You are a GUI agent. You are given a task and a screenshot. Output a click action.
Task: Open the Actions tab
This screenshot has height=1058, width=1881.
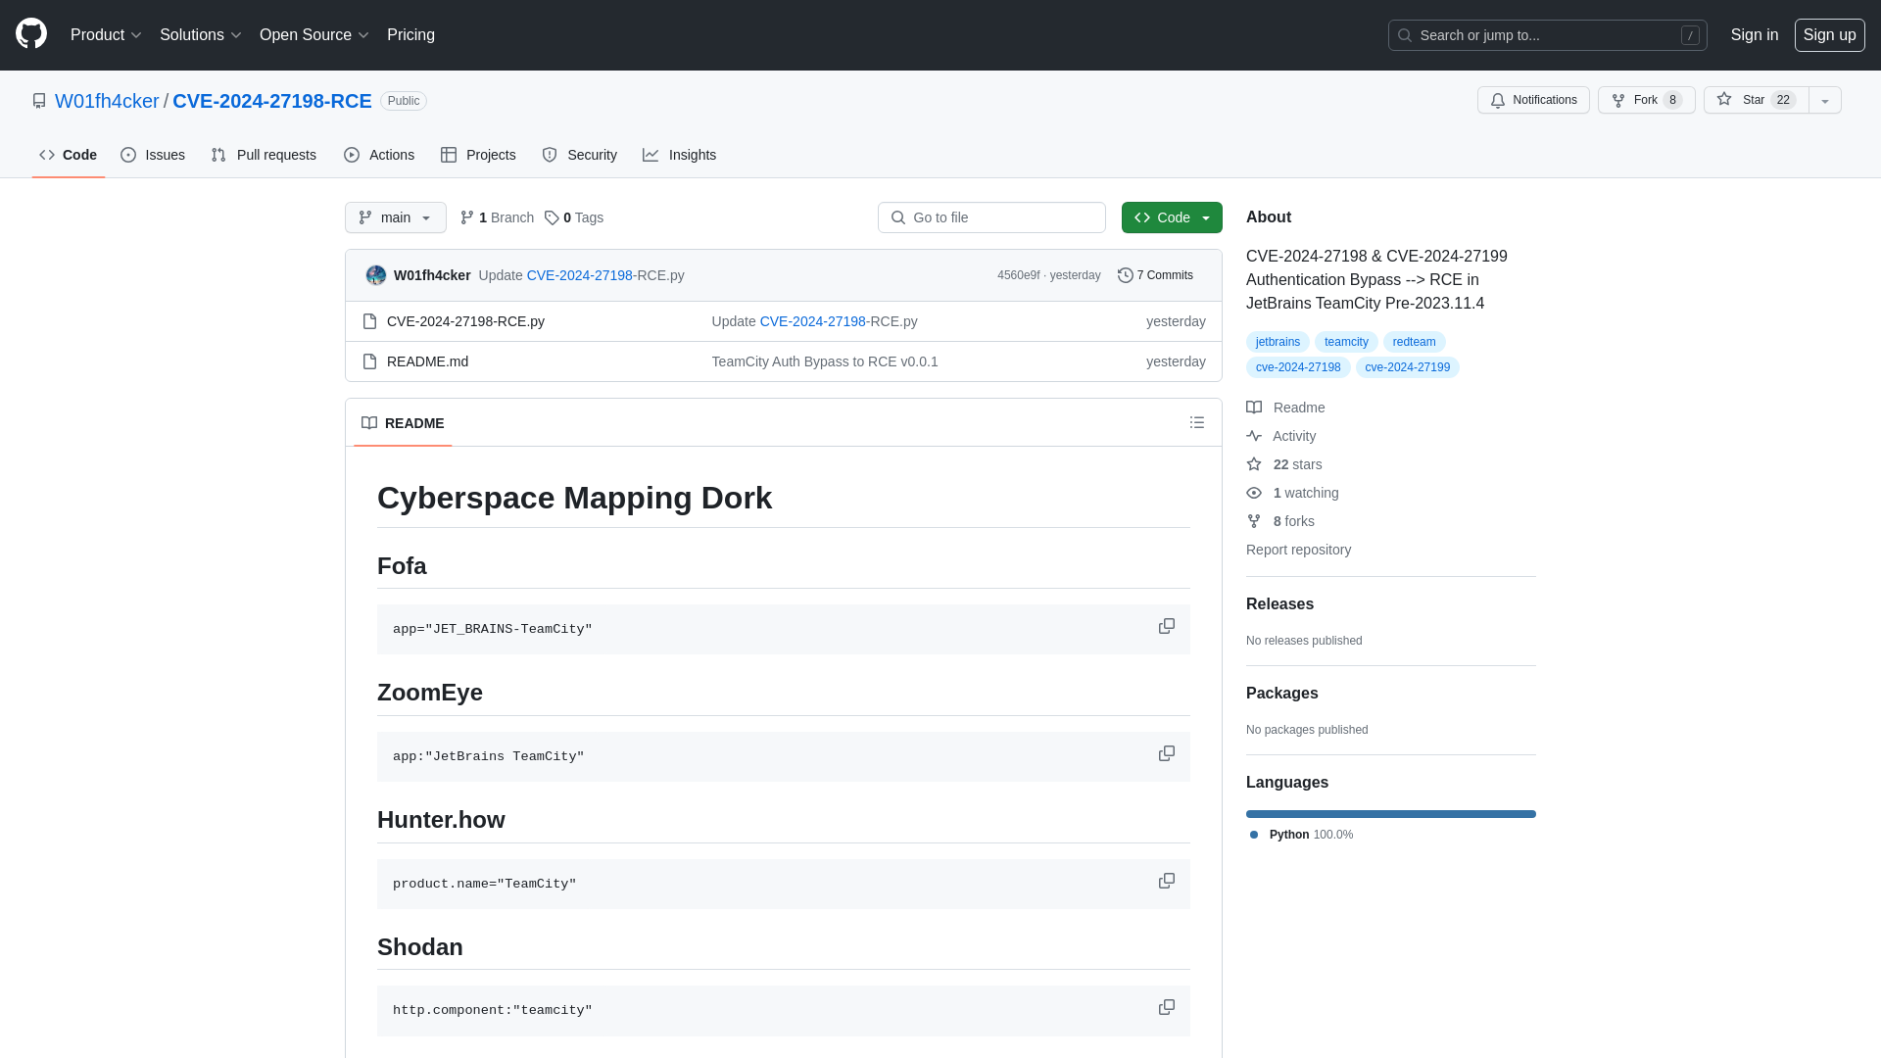coord(379,155)
